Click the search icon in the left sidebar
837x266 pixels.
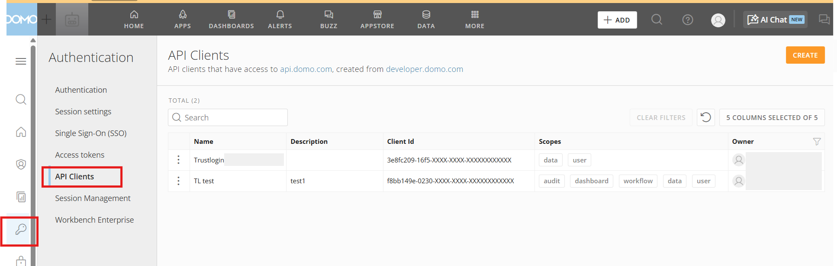[x=21, y=99]
